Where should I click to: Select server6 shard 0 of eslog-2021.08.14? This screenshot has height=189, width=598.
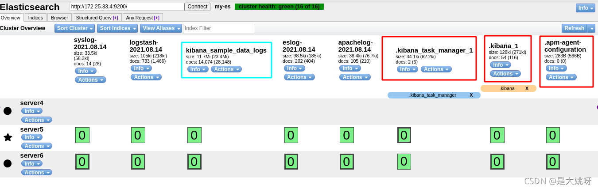[291, 162]
